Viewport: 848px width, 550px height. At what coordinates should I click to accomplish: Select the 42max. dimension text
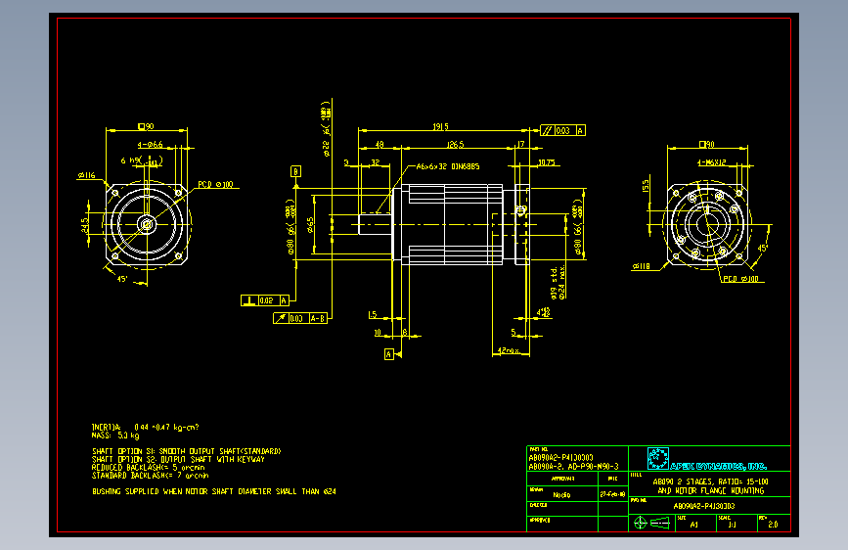click(x=509, y=350)
